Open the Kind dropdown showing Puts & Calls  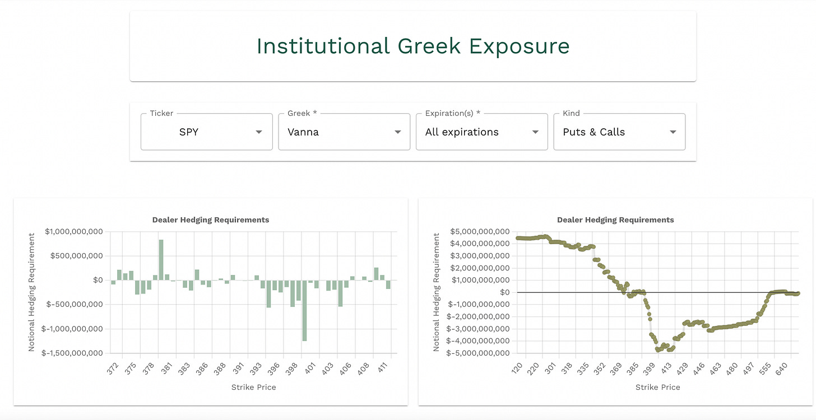point(619,132)
